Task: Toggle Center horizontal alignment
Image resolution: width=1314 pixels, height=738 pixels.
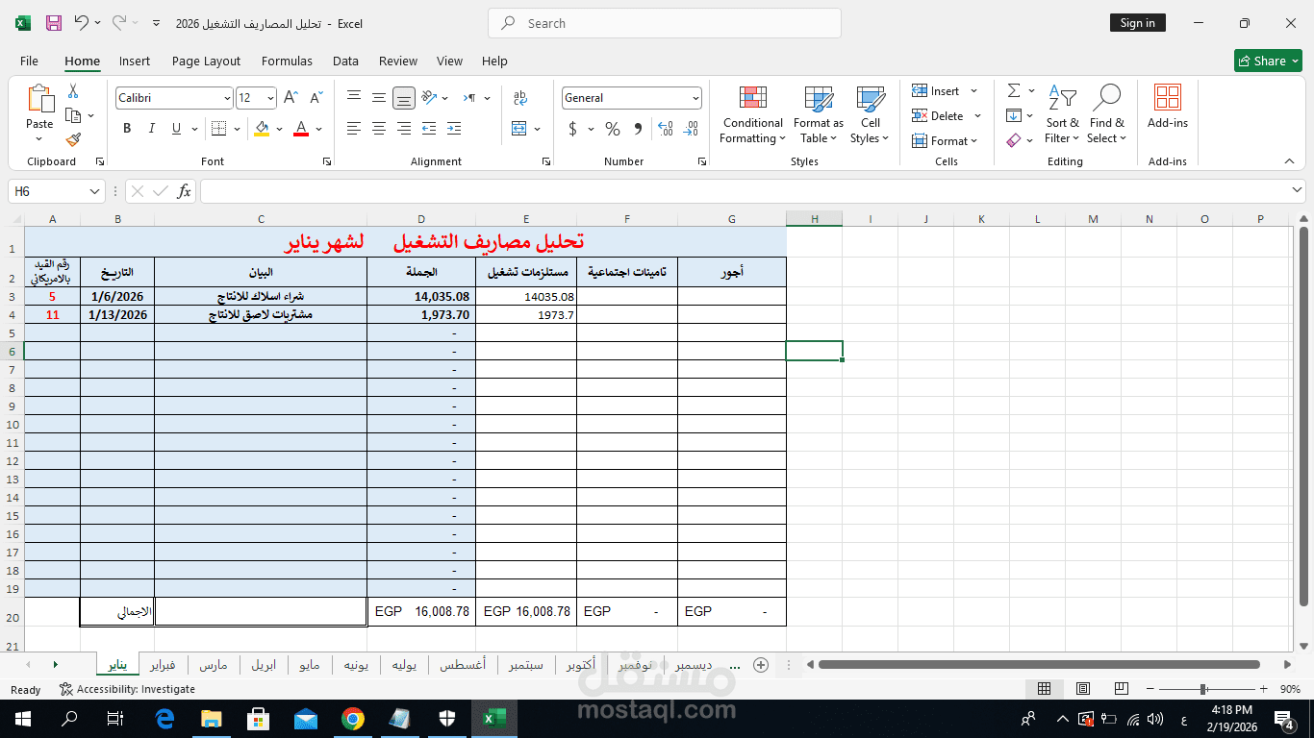Action: click(x=379, y=129)
